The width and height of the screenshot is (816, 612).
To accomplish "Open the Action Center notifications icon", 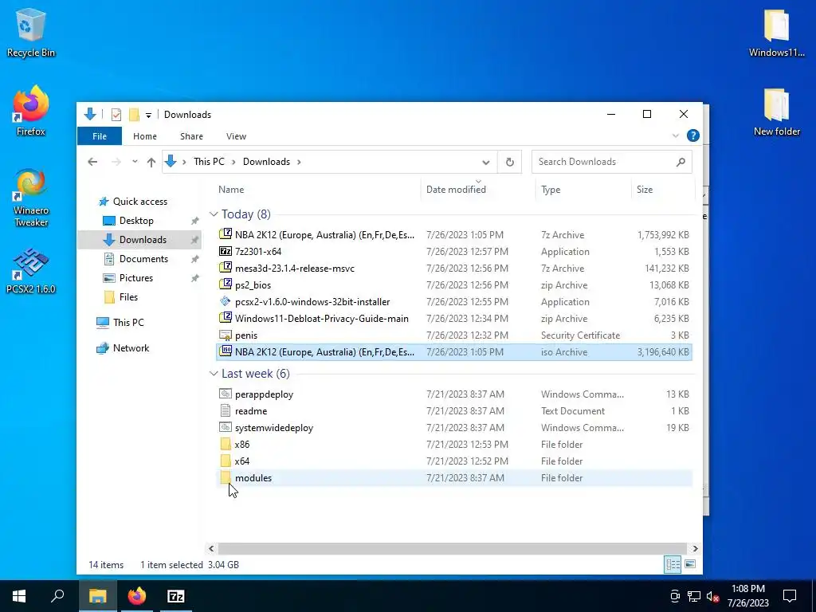I will tap(790, 596).
